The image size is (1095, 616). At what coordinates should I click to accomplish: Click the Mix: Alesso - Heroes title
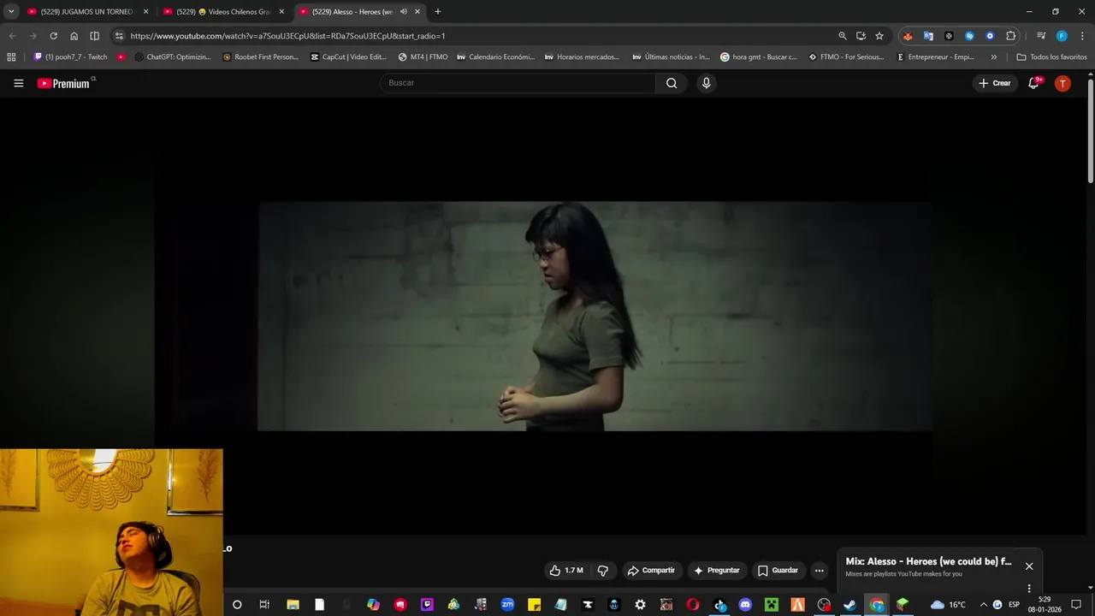(928, 562)
